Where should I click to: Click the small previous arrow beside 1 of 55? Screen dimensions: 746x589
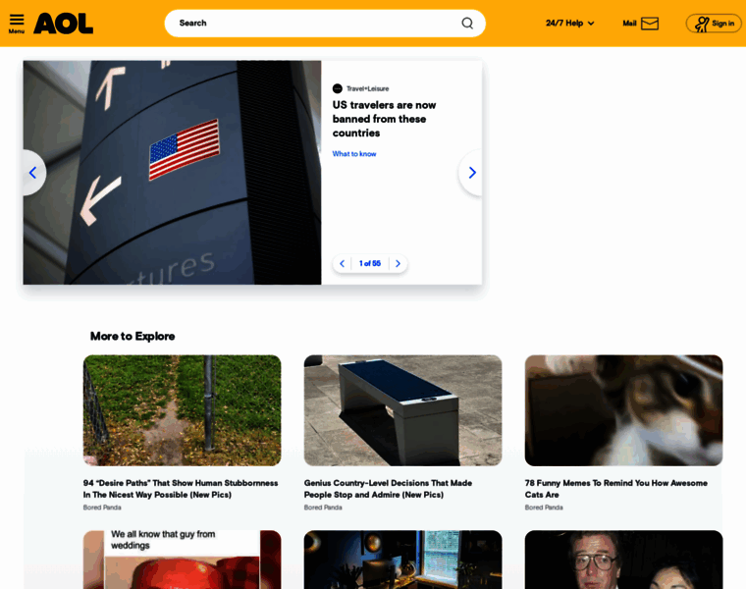coord(342,263)
